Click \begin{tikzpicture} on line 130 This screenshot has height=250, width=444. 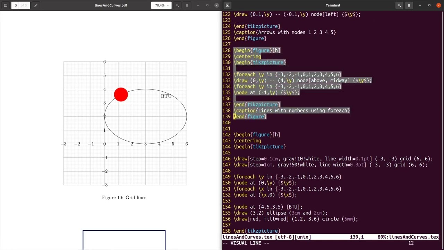(x=260, y=62)
